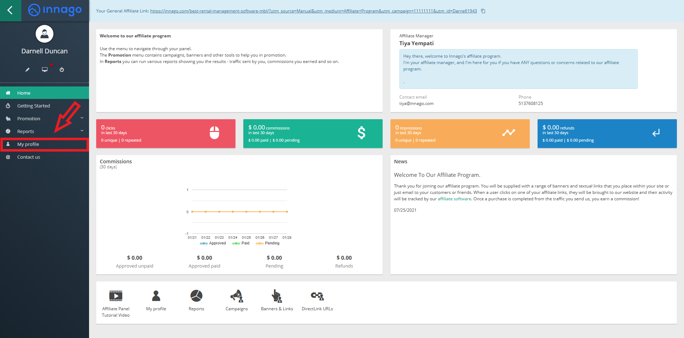
Task: Click the Reports pie chart shortcut icon
Action: tap(196, 296)
